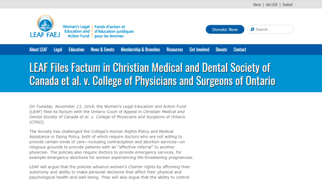
Task: Click the Home link in top bar
Action: tap(257, 5)
